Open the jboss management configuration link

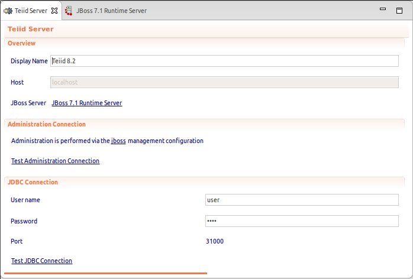pos(118,141)
